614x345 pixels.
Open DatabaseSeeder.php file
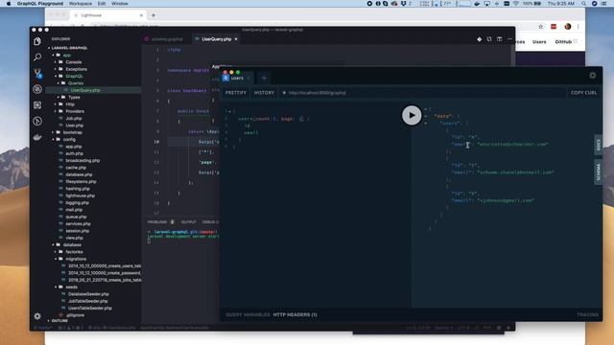[x=88, y=294]
